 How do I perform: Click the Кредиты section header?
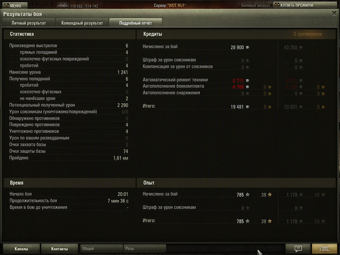pos(153,34)
